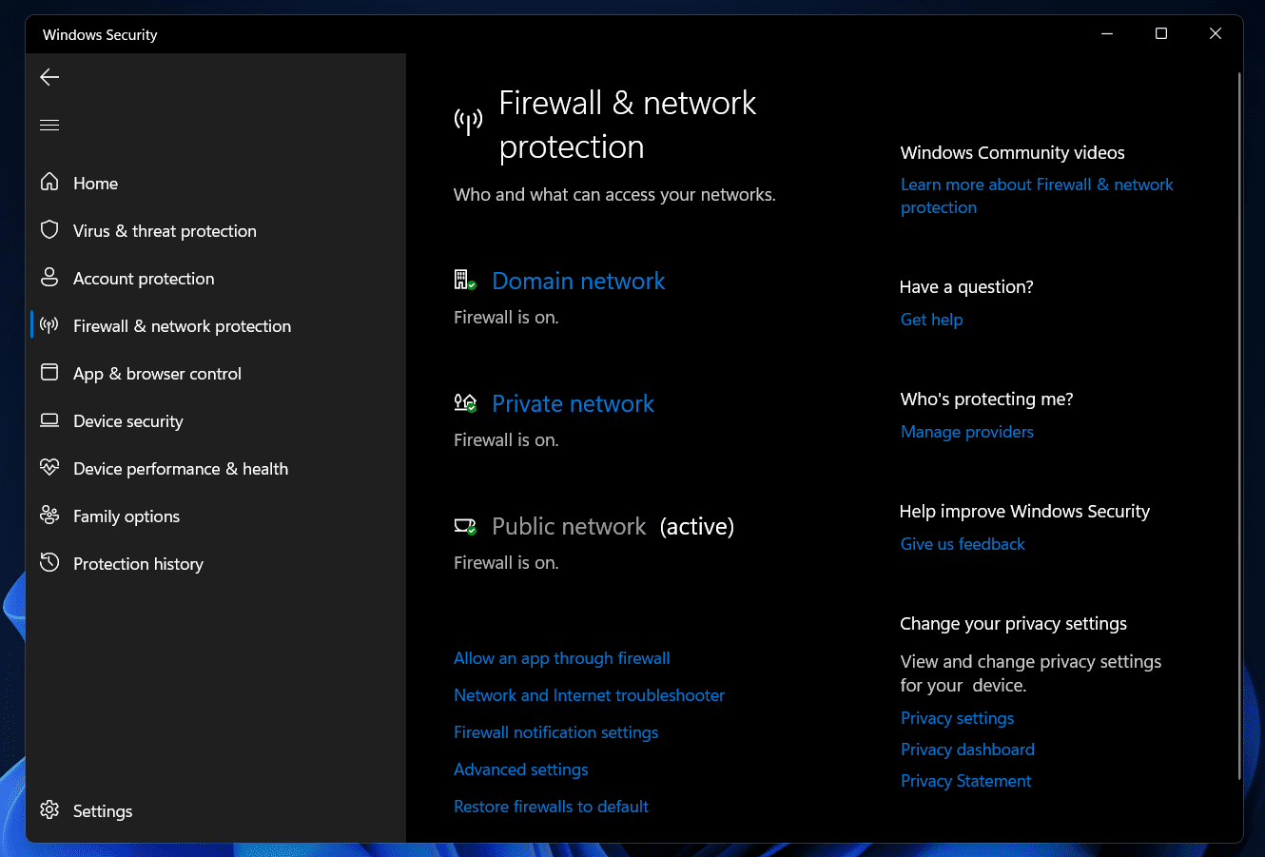This screenshot has height=857, width=1265.
Task: Go to Protection history in sidebar
Action: [138, 564]
